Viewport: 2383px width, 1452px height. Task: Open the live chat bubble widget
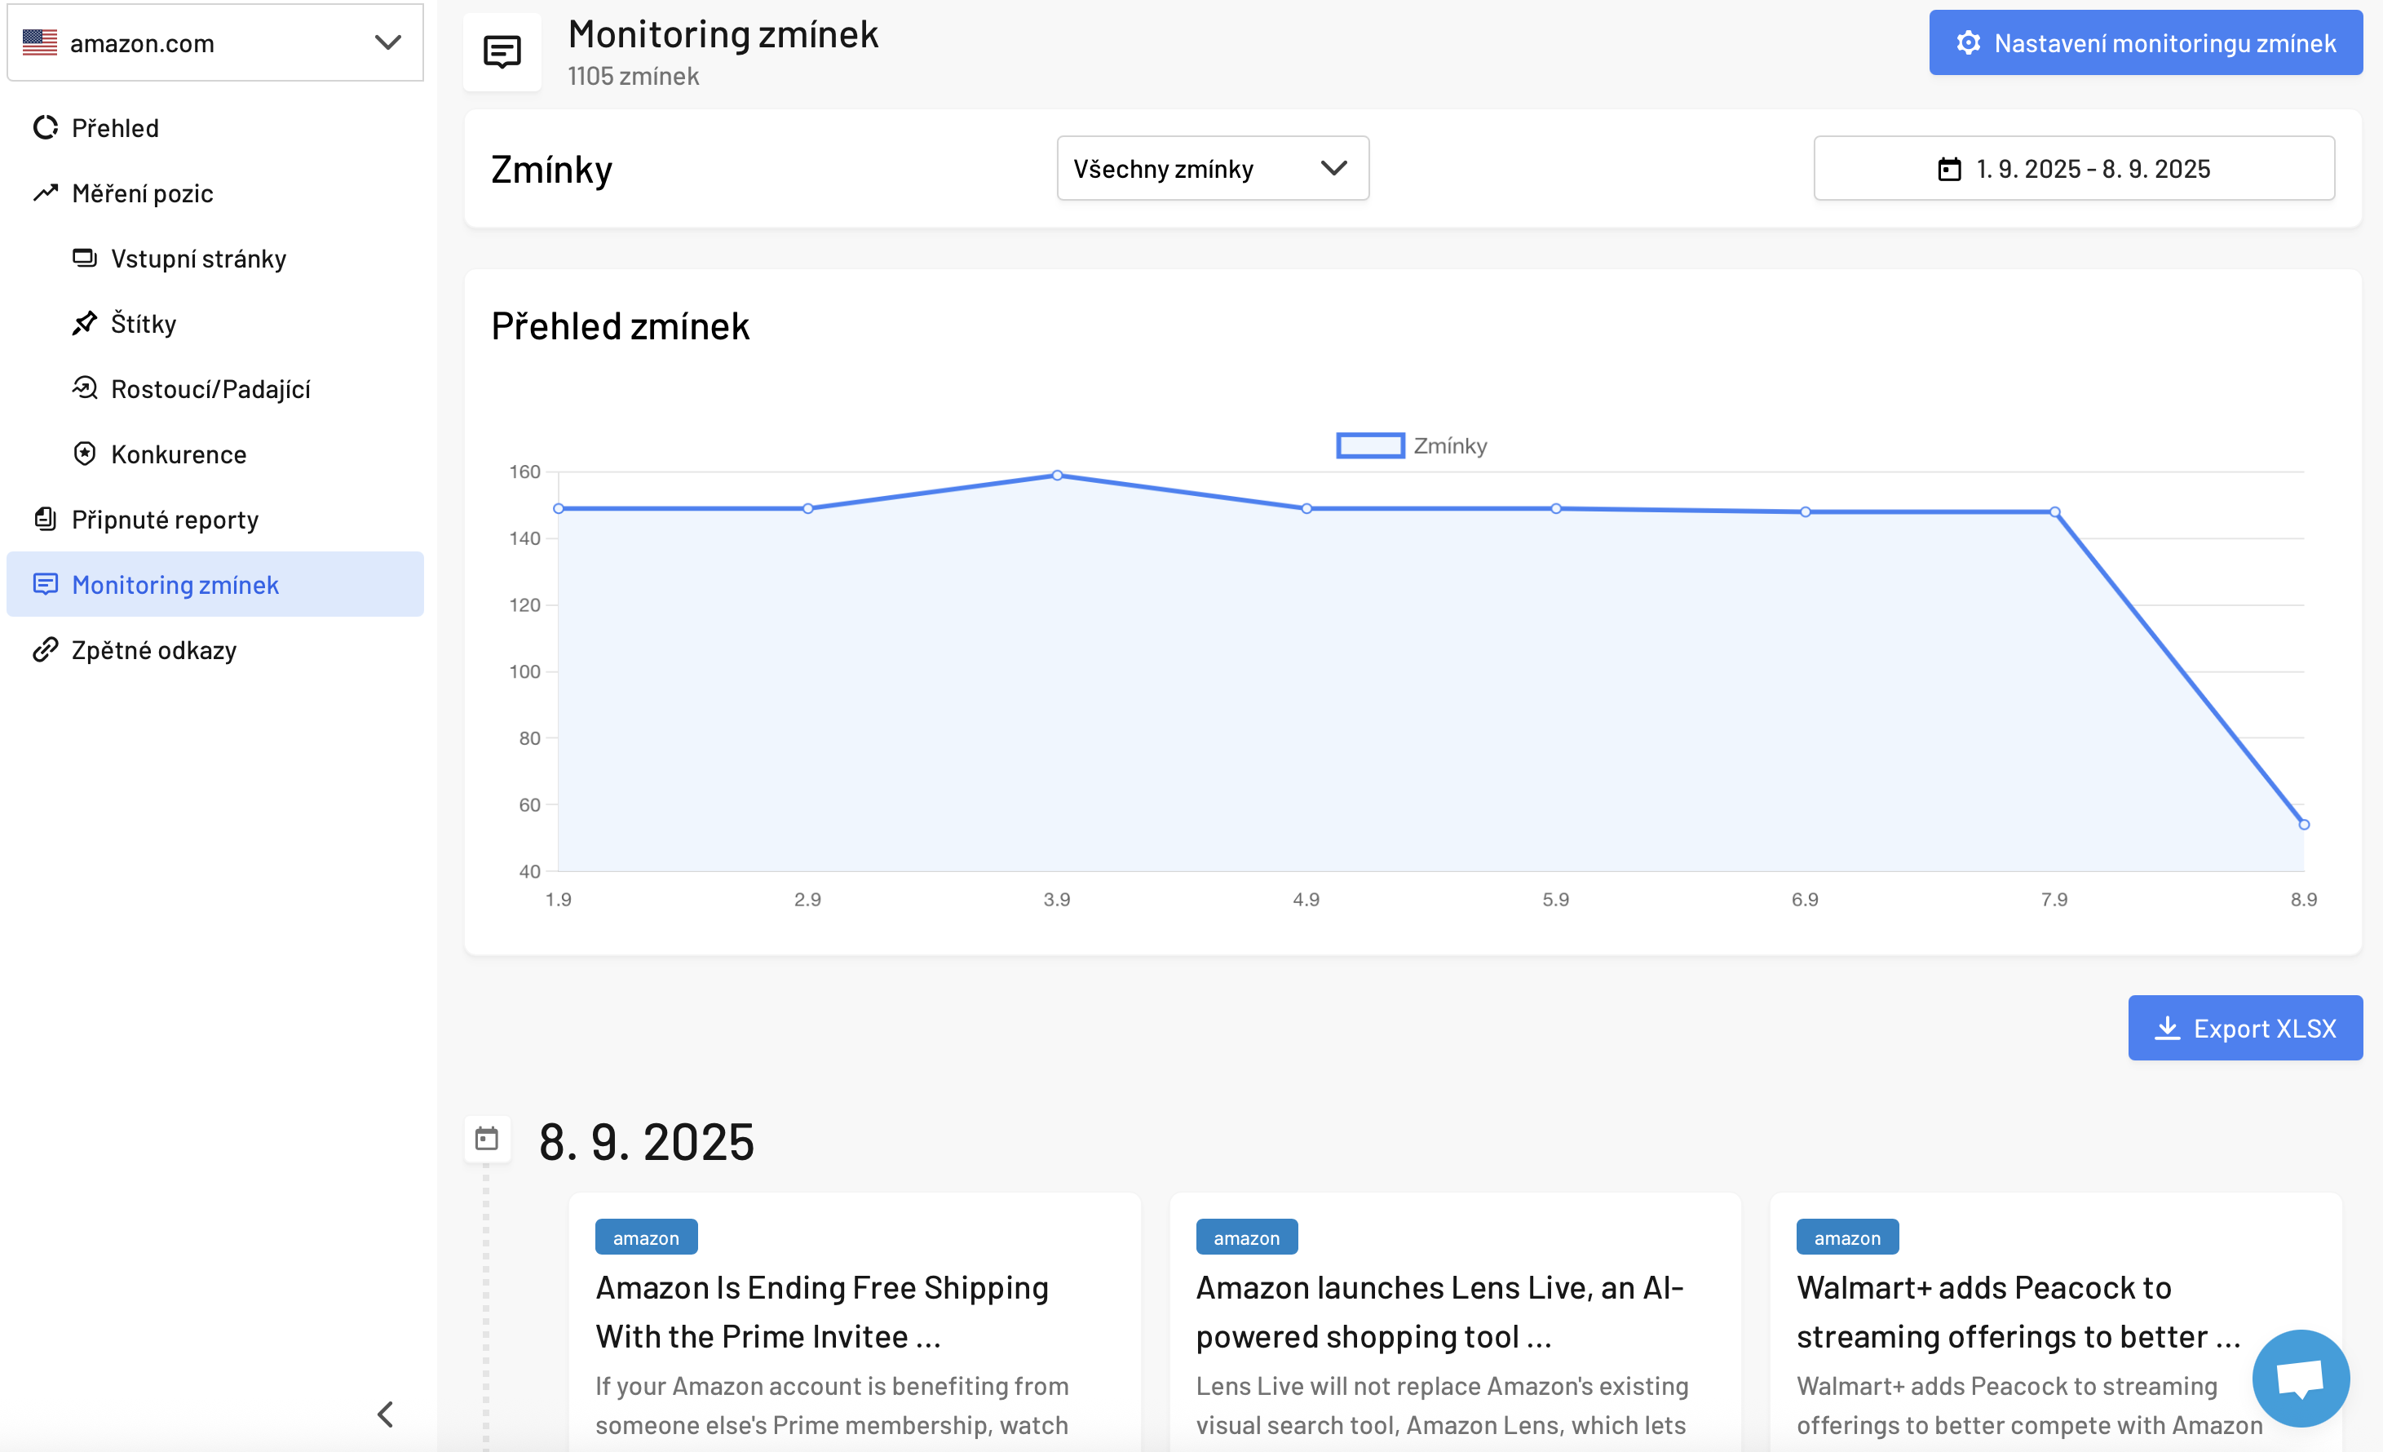[x=2300, y=1378]
